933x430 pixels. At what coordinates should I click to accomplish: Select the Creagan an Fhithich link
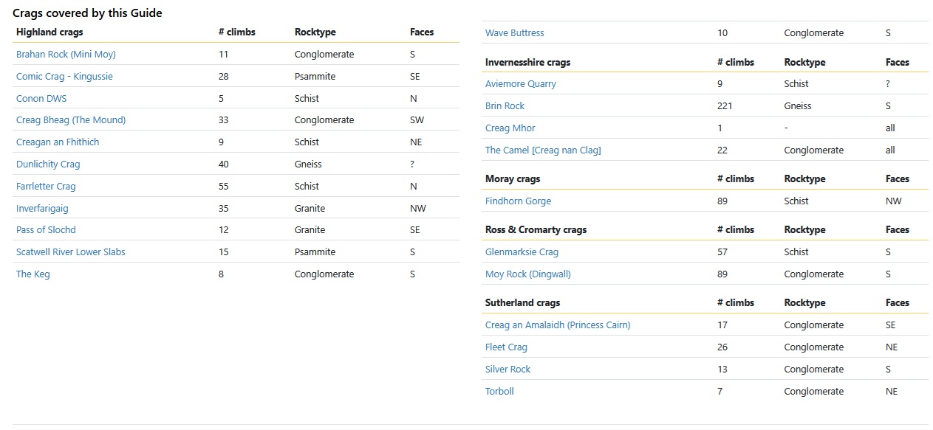pyautogui.click(x=58, y=142)
